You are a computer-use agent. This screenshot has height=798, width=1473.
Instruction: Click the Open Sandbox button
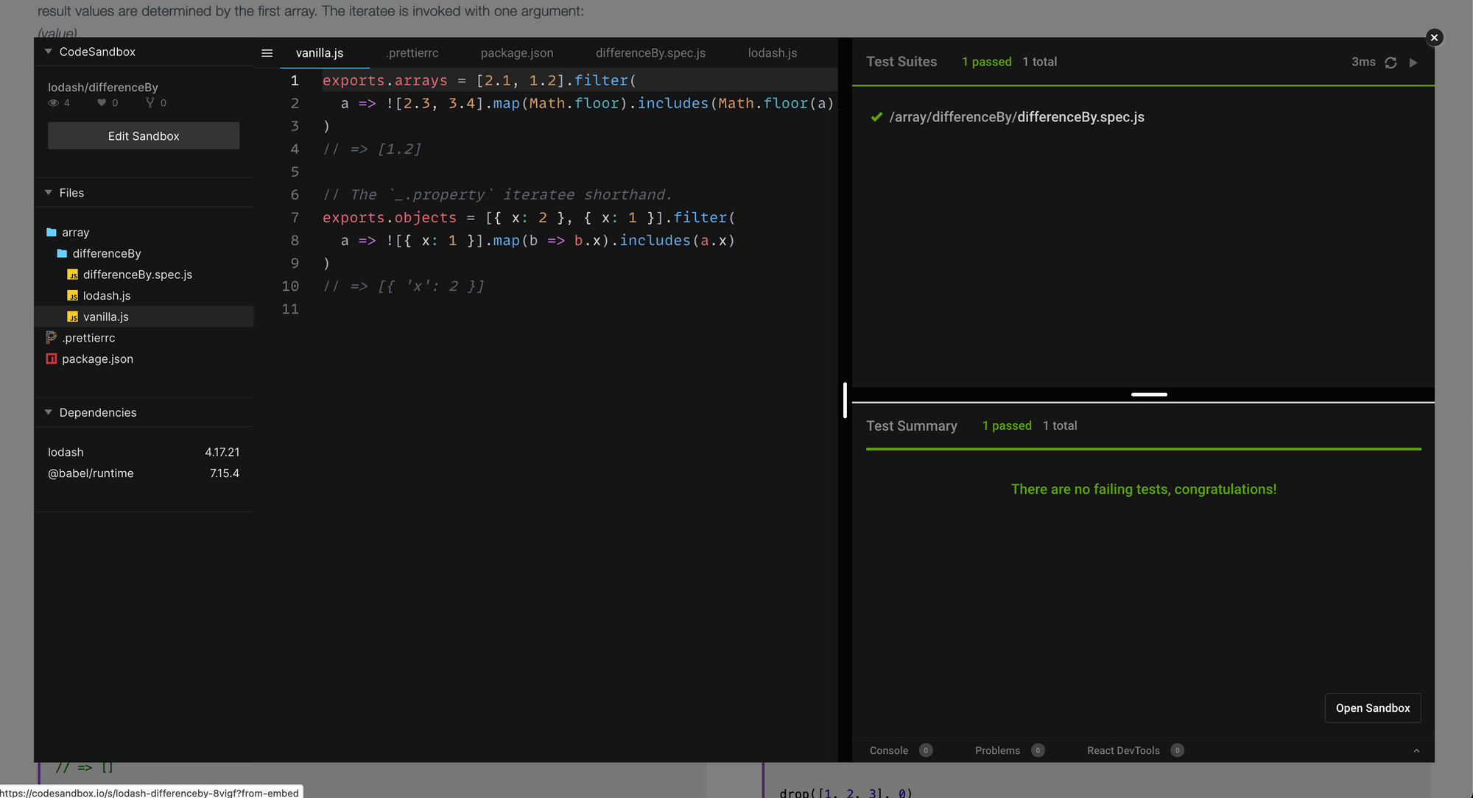1372,708
